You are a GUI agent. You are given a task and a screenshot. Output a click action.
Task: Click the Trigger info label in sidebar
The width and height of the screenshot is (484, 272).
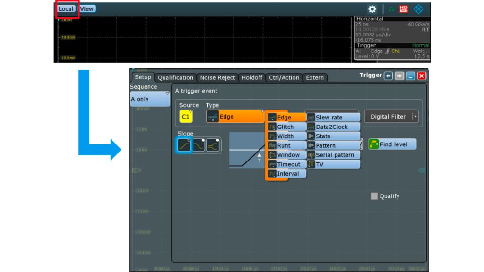coord(366,45)
